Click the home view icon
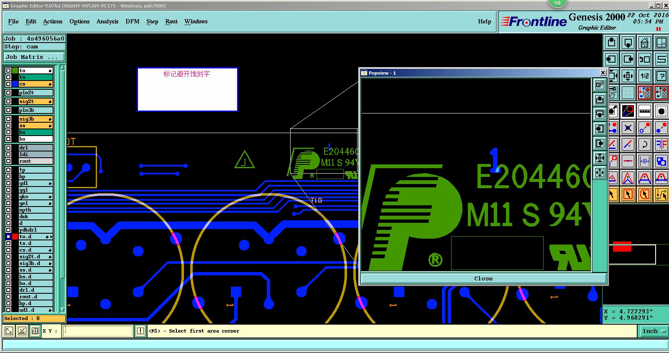Image resolution: width=669 pixels, height=353 pixels. coord(645,43)
